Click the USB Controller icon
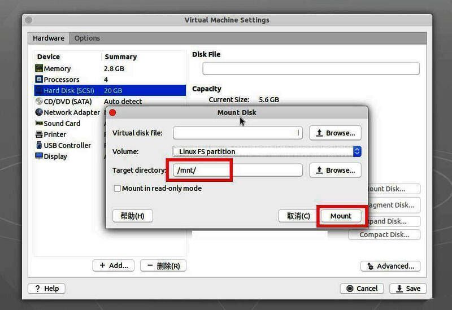The height and width of the screenshot is (310, 452). tap(39, 146)
